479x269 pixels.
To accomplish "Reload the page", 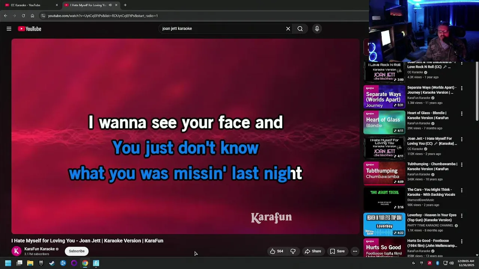I will coord(23,16).
